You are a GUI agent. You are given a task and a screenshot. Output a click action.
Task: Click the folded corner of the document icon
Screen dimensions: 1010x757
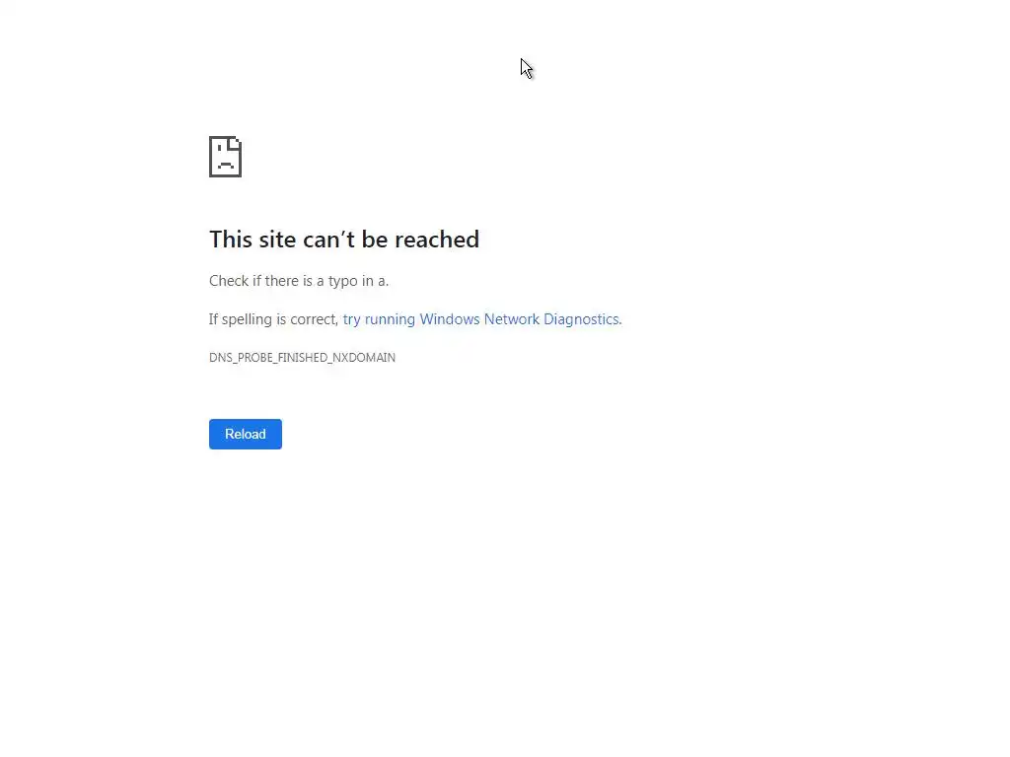point(236,143)
